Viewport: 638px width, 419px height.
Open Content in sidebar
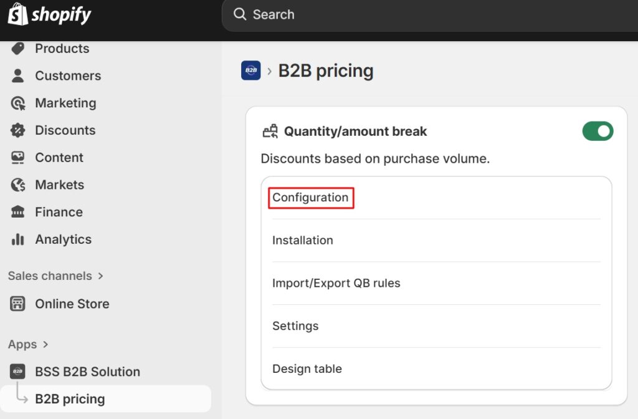tap(59, 158)
